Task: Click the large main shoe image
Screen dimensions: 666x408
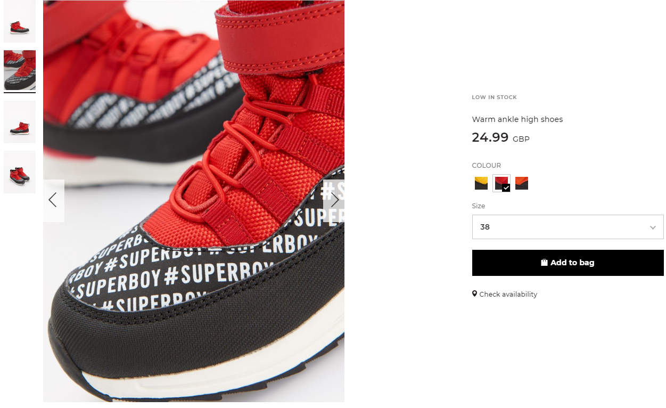Action: [194, 201]
